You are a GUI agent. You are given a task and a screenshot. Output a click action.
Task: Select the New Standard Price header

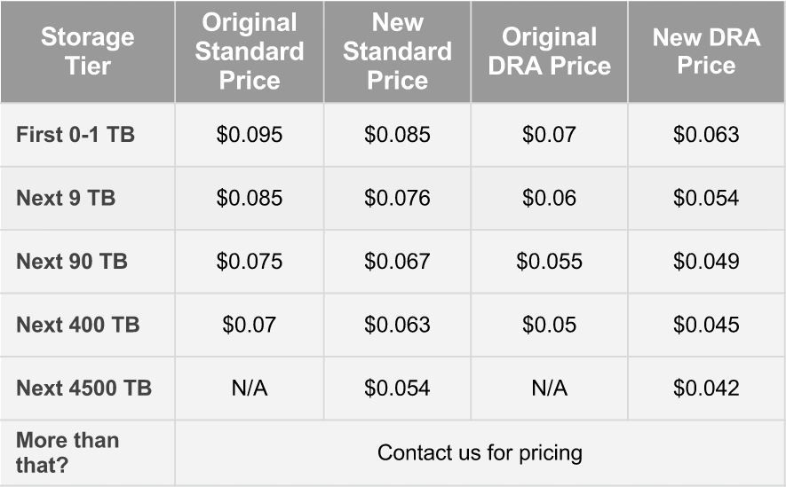(397, 51)
